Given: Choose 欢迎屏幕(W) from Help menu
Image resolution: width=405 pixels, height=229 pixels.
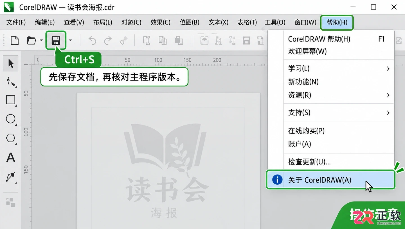Looking at the screenshot, I should pyautogui.click(x=339, y=51).
